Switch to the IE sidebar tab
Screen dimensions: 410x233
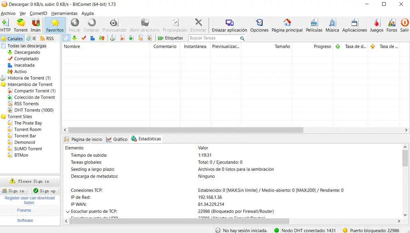click(x=32, y=38)
